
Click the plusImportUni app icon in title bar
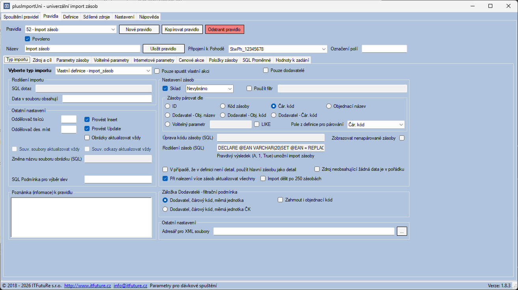[6, 6]
